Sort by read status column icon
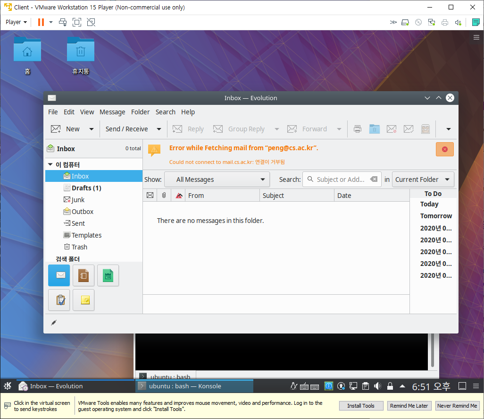The image size is (484, 419). tap(150, 195)
